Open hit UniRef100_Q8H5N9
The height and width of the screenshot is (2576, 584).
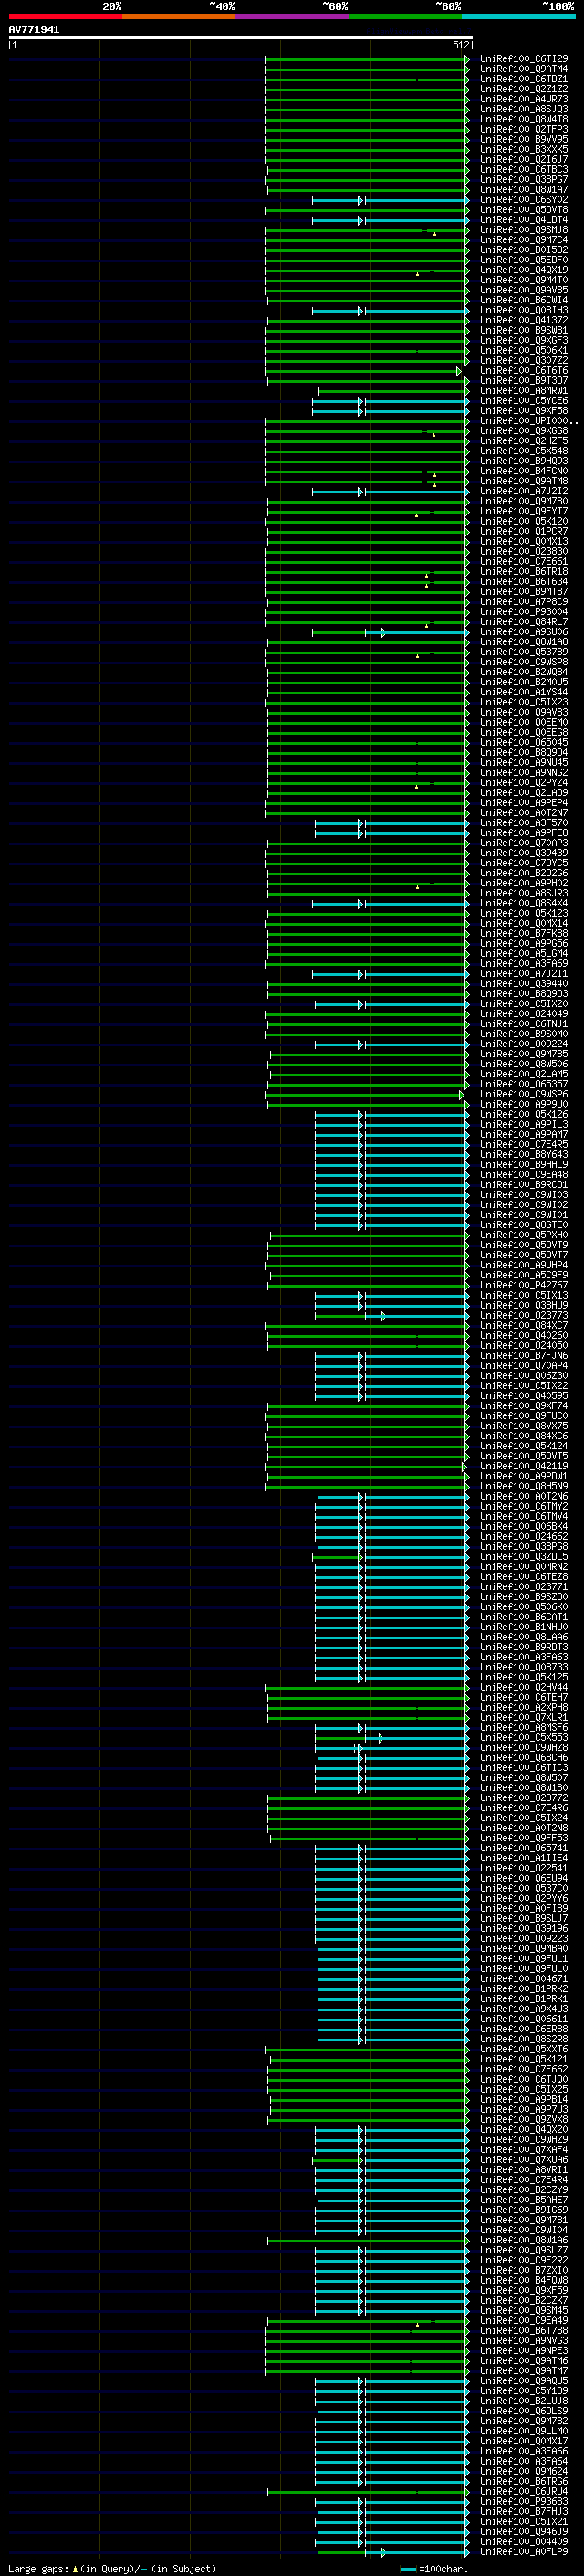(524, 1487)
